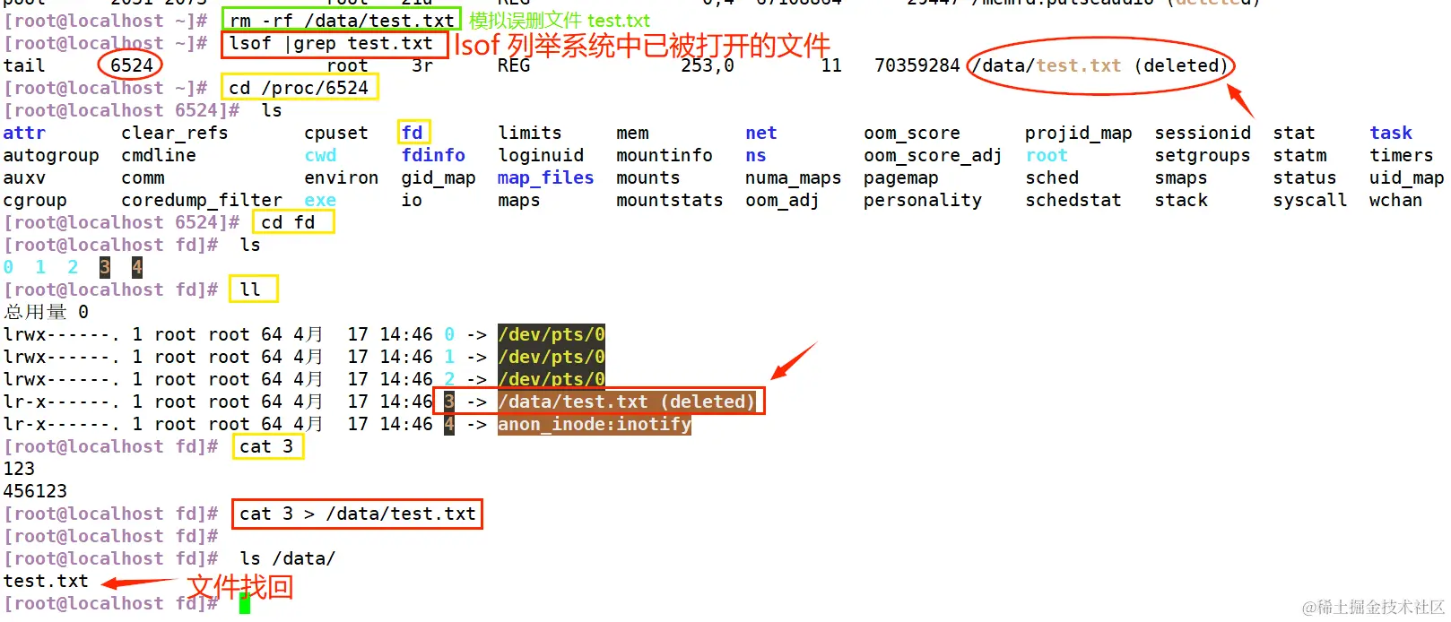Select the PID 6524 in lsof output
This screenshot has height=622, width=1451.
click(x=132, y=65)
